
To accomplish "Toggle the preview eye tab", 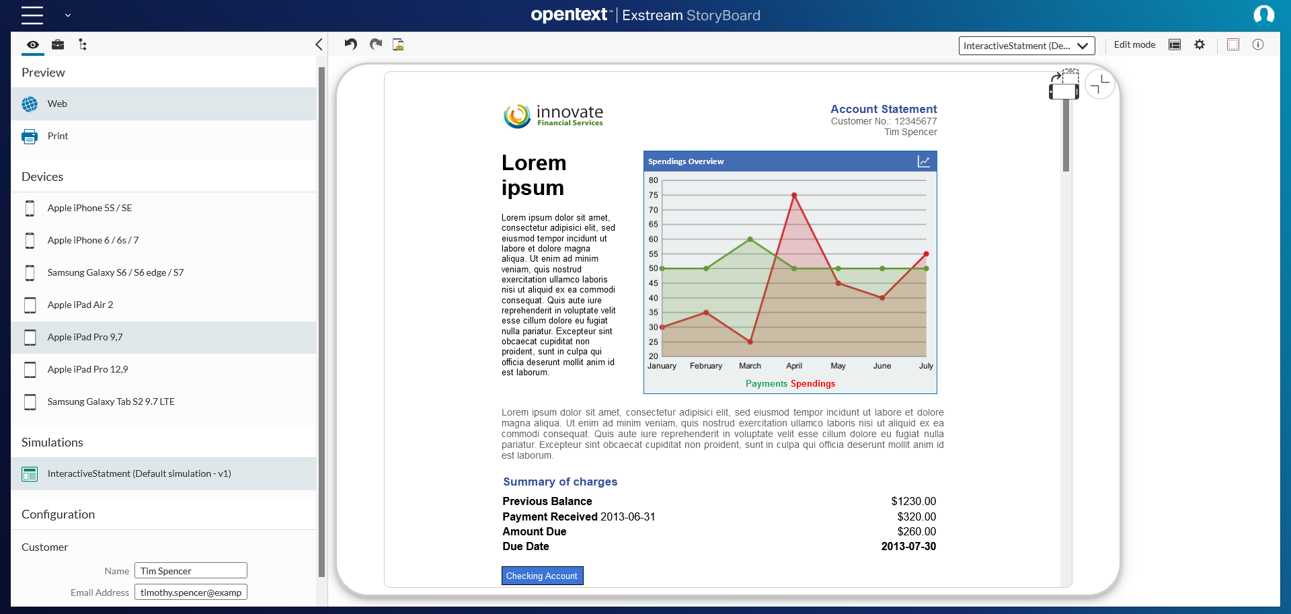I will pyautogui.click(x=32, y=45).
